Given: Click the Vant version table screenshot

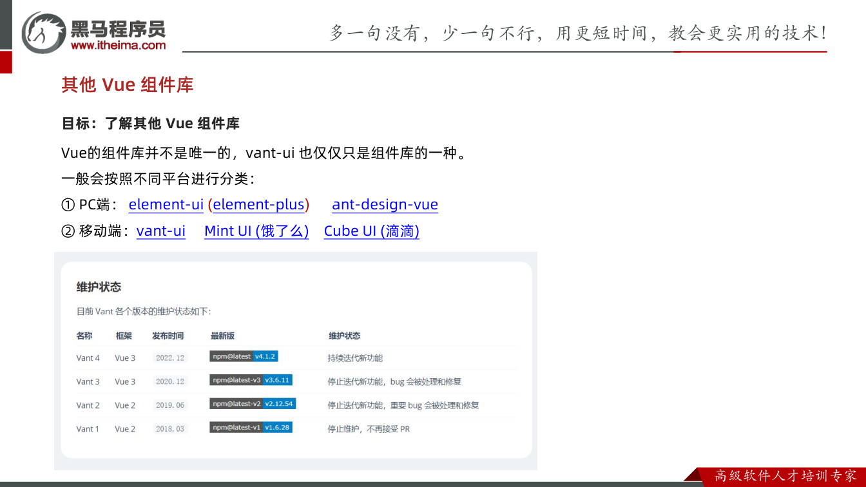Looking at the screenshot, I should click(296, 361).
